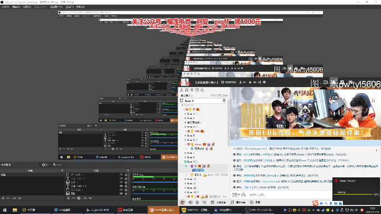Image resolution: width=381 pixels, height=214 pixels.
Task: Select the 场景 scene in the scenes list
Action: point(32,175)
